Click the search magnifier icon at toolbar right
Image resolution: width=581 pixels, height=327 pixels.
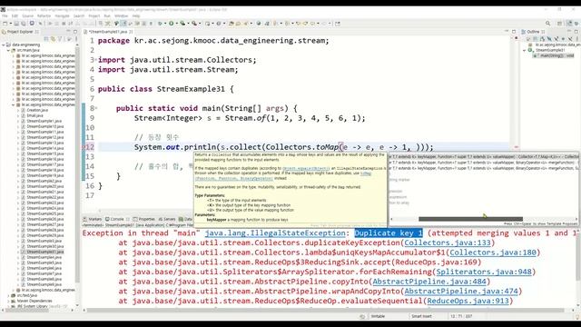(x=548, y=24)
